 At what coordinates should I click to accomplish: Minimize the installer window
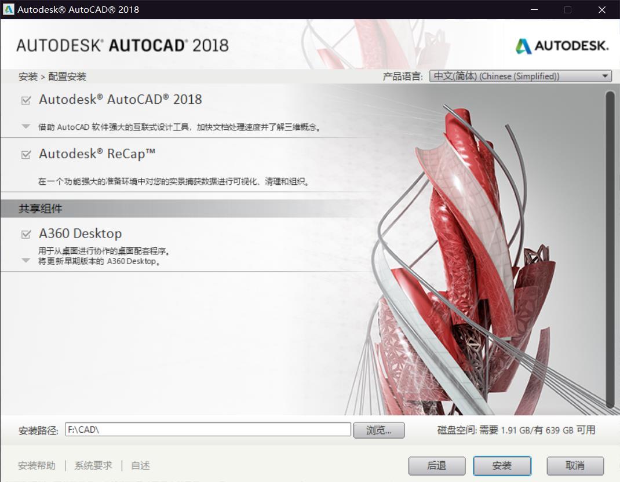pyautogui.click(x=534, y=9)
